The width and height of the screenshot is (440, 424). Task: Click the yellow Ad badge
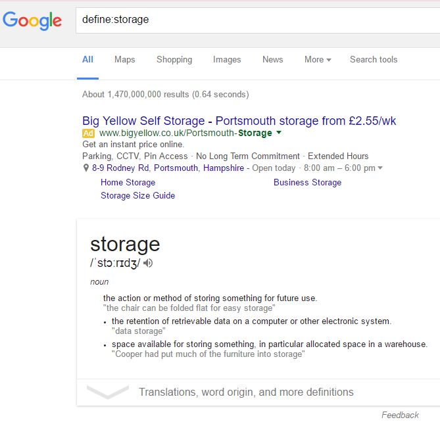[88, 133]
